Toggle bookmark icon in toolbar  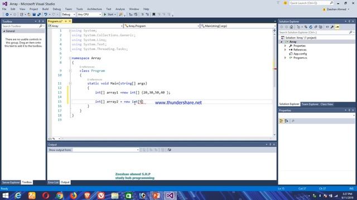click(154, 14)
